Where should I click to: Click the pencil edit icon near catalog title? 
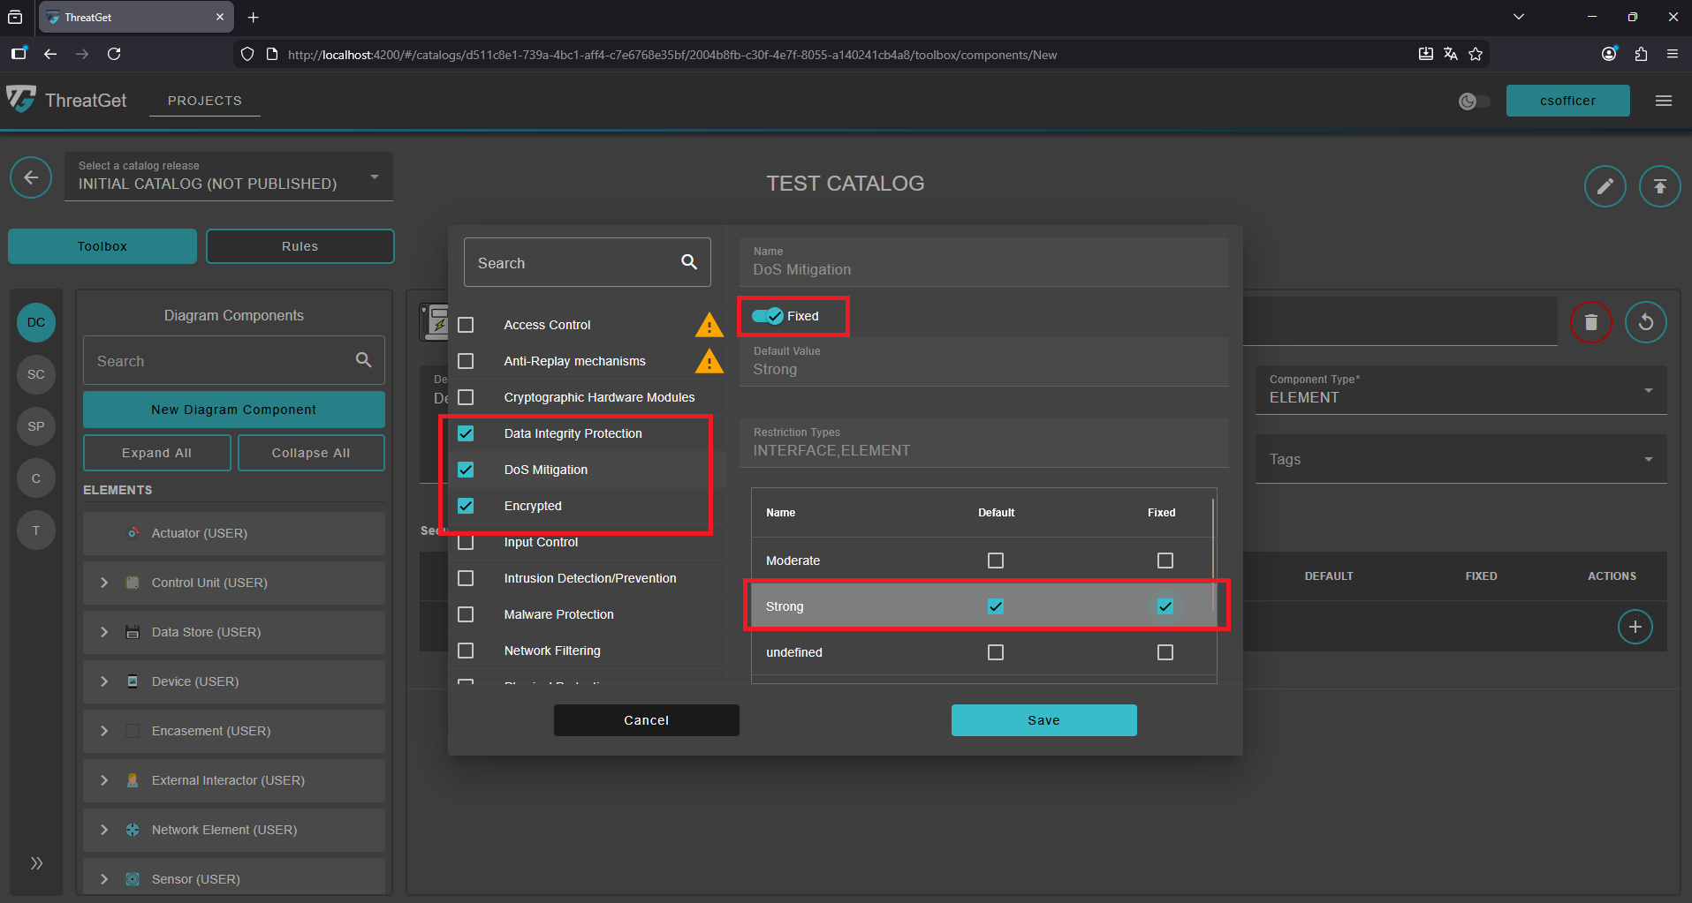click(x=1605, y=185)
